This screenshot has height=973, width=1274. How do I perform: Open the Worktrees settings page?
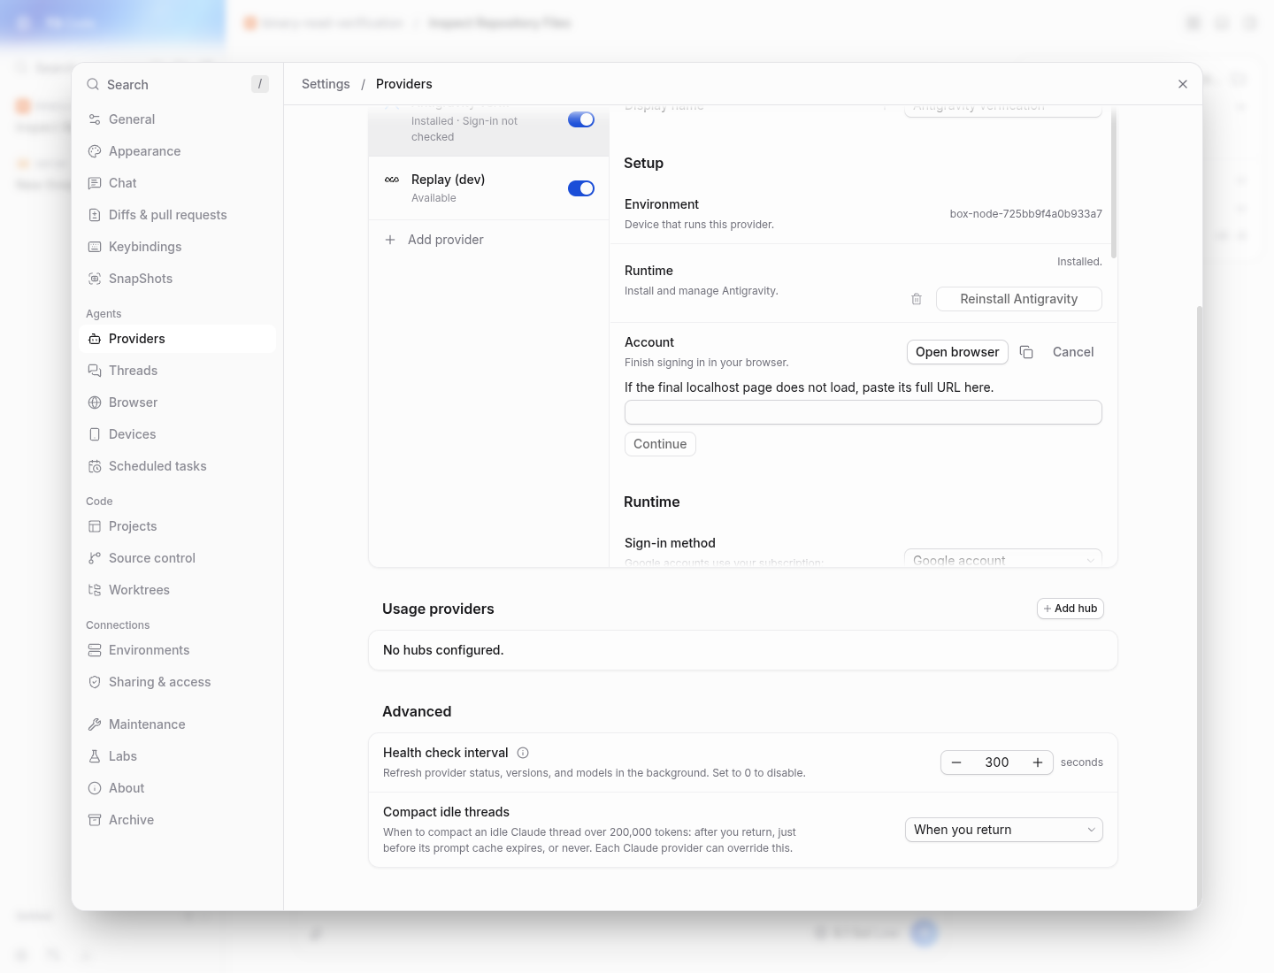pos(177,590)
